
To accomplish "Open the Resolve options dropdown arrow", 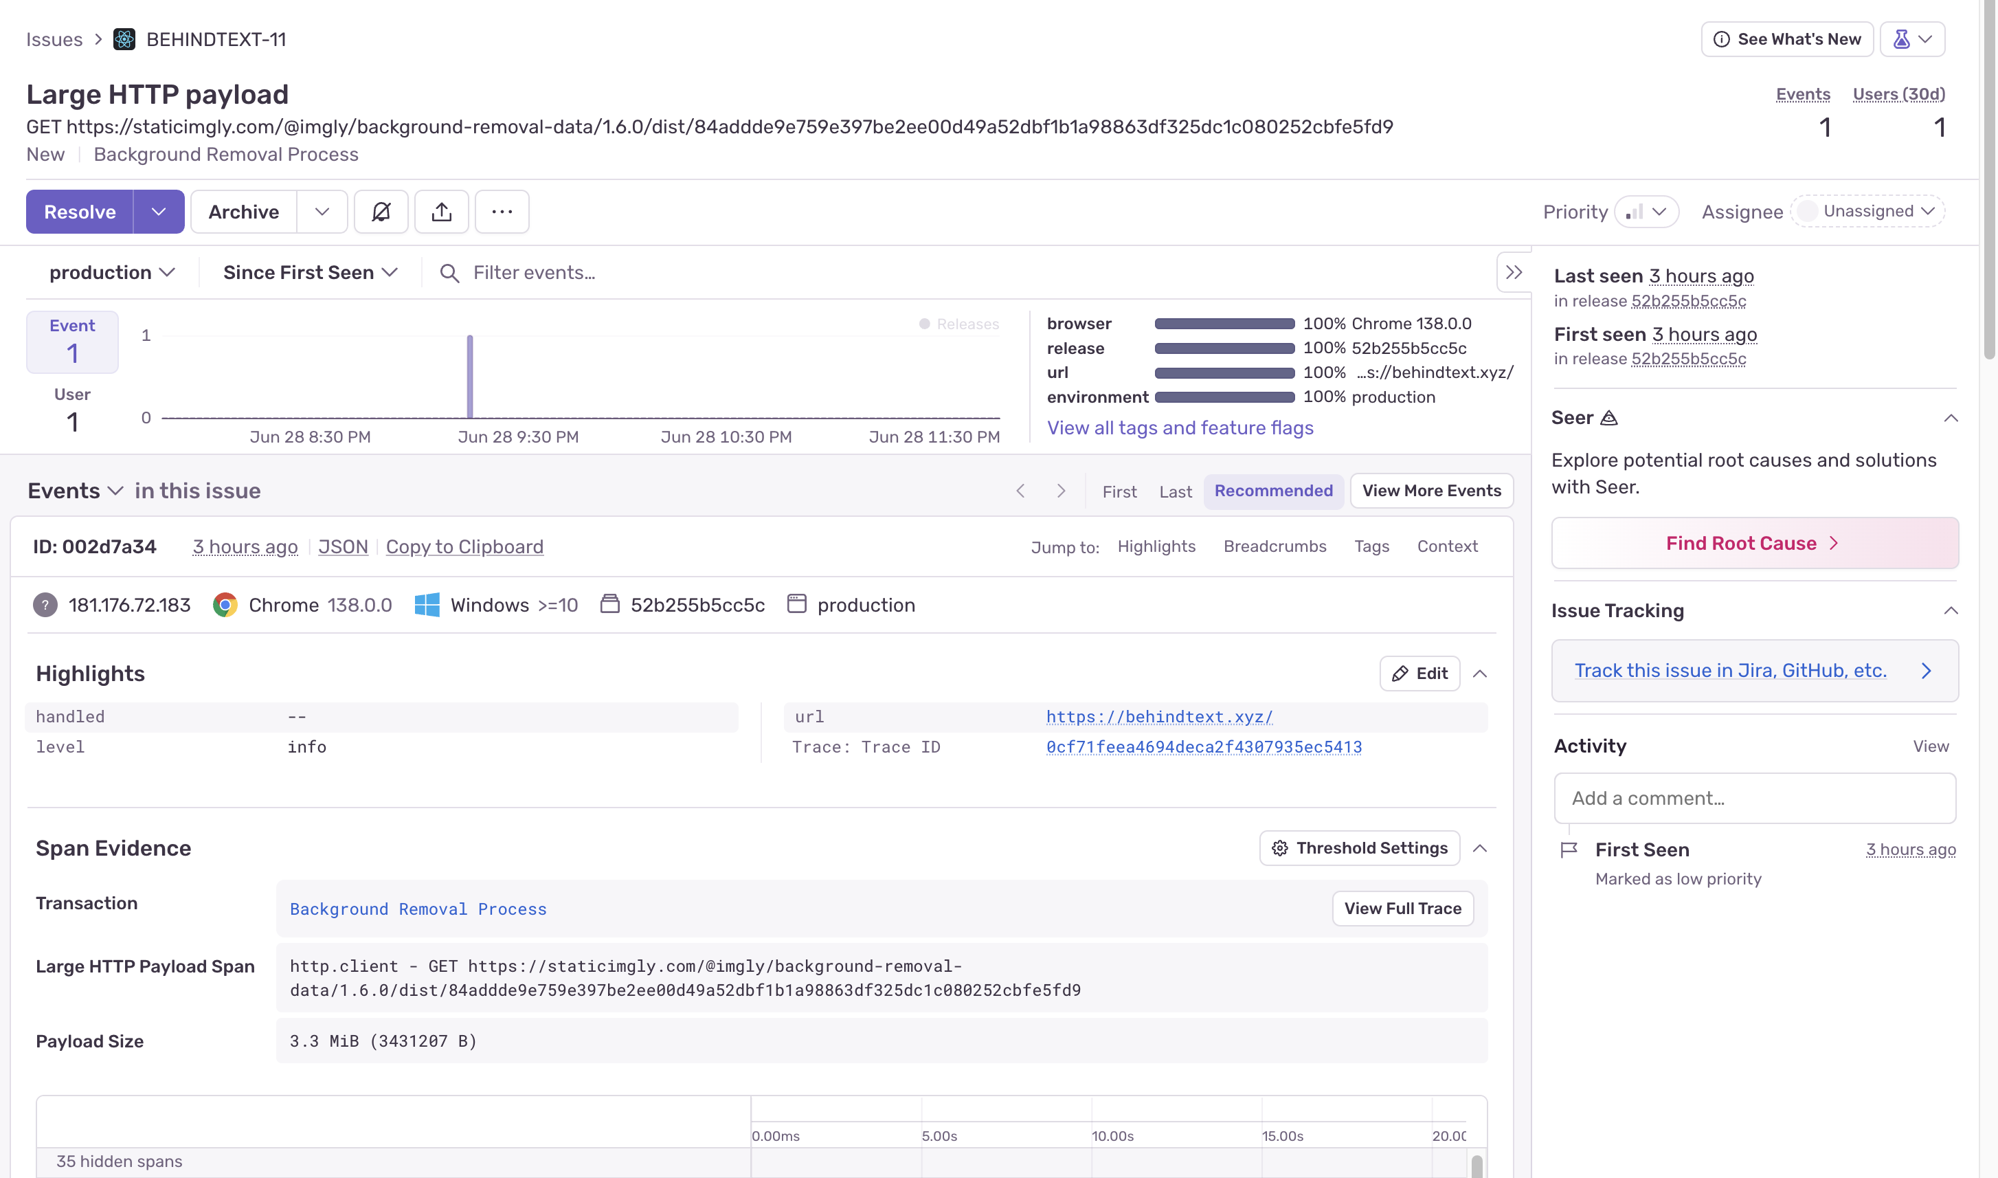I will click(x=159, y=212).
